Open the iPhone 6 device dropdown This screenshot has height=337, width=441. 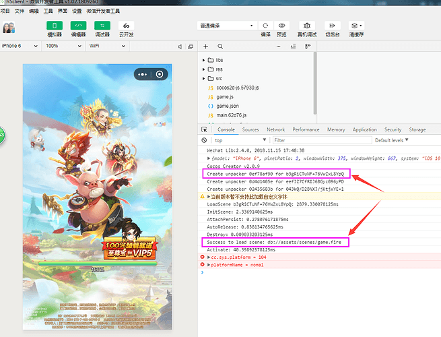[20, 46]
